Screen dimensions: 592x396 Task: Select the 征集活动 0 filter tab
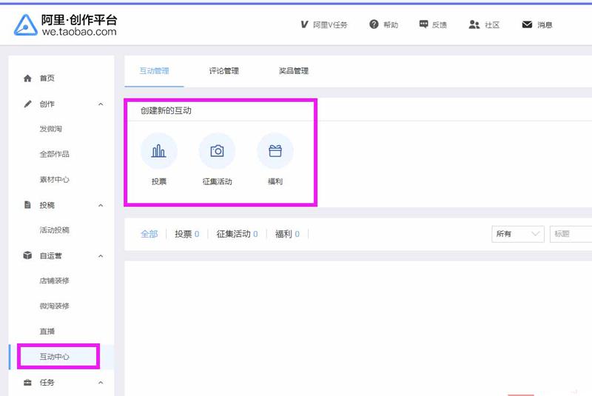(x=237, y=234)
